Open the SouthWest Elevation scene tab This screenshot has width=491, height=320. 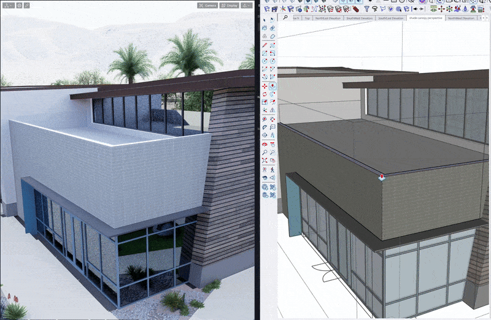[x=359, y=18]
